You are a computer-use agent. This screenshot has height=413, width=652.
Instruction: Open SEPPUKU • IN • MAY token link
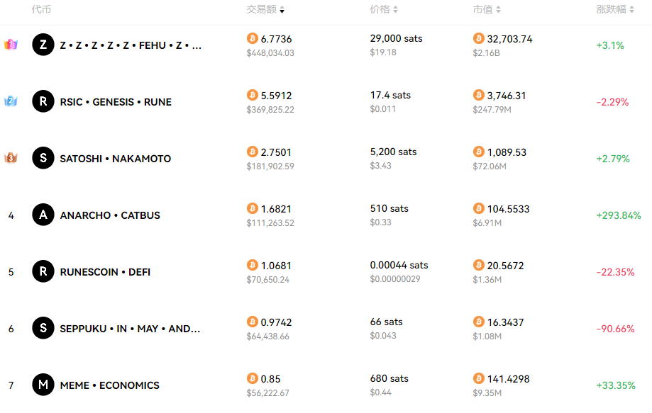point(130,329)
